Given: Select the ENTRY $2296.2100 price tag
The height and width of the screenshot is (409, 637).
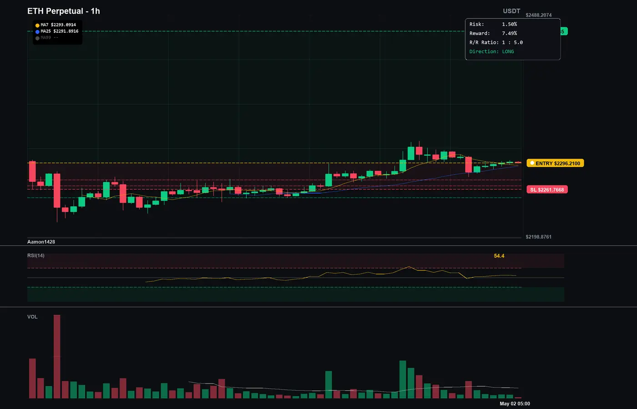Looking at the screenshot, I should (555, 163).
